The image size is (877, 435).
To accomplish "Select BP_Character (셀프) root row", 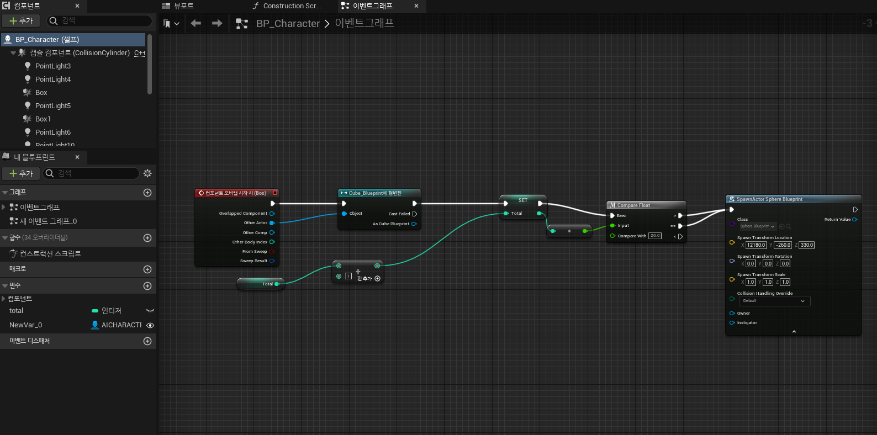I will click(x=73, y=40).
